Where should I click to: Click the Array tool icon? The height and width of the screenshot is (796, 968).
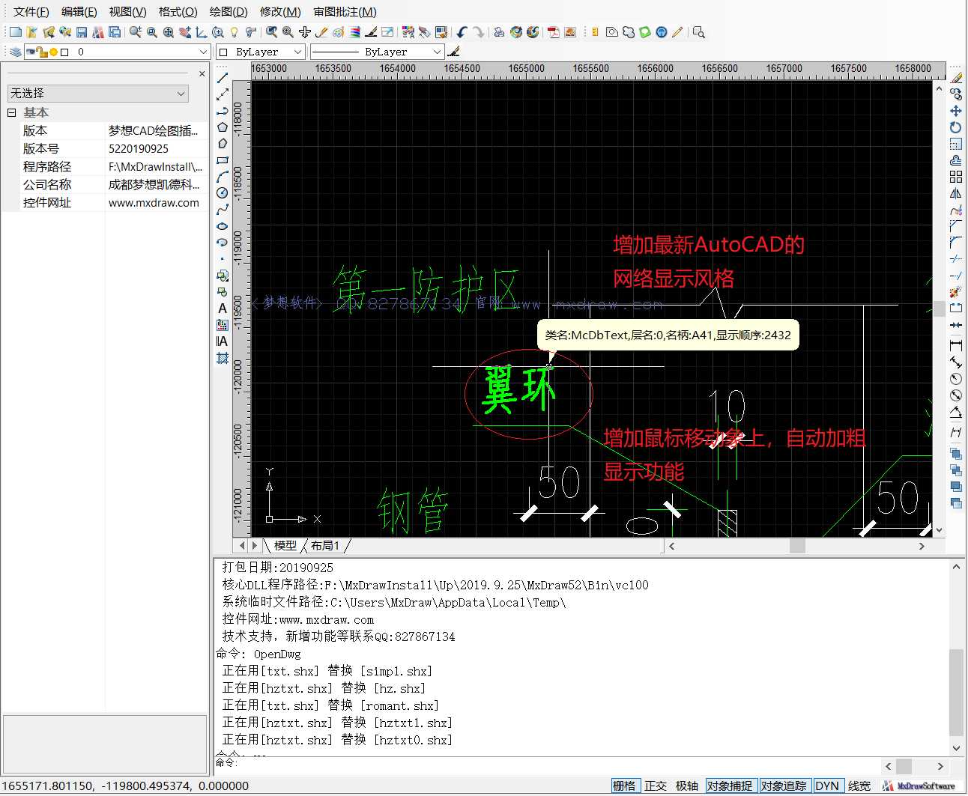click(956, 177)
